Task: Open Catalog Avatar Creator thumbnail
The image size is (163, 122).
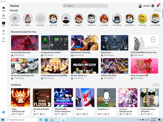Action: (55, 43)
